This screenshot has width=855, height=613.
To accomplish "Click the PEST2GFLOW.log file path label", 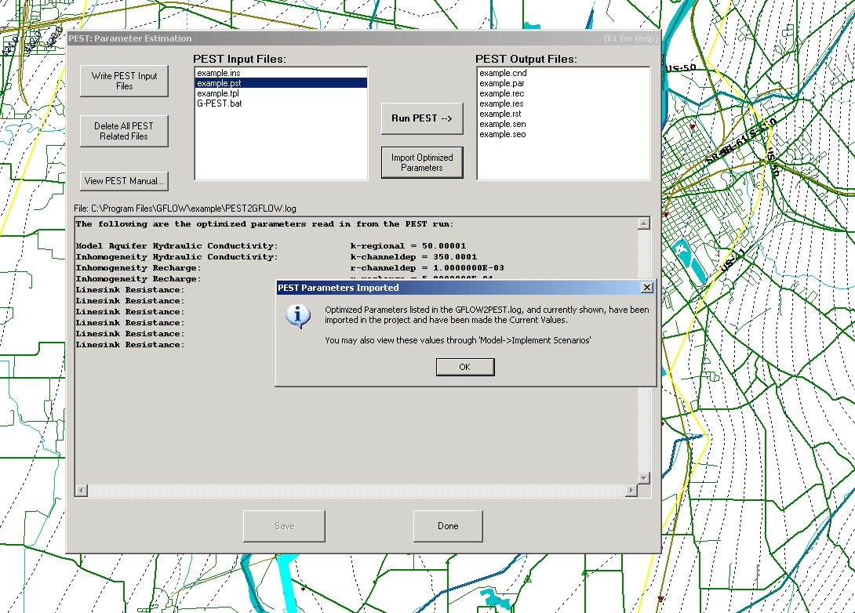I will pos(185,209).
